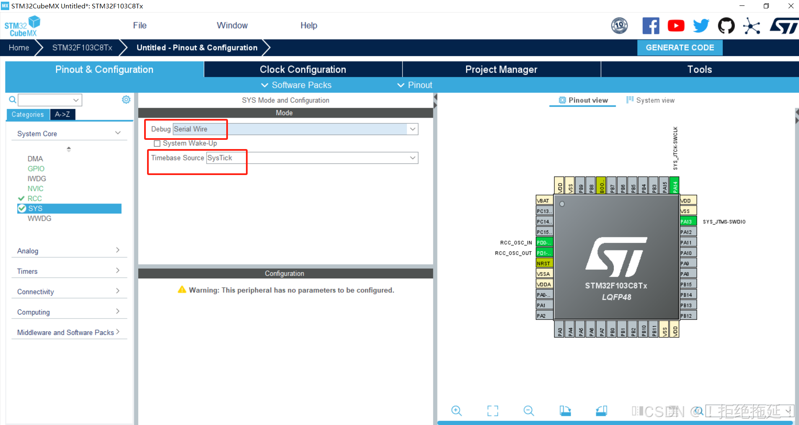
Task: Select the Pinout view tab
Action: [583, 100]
